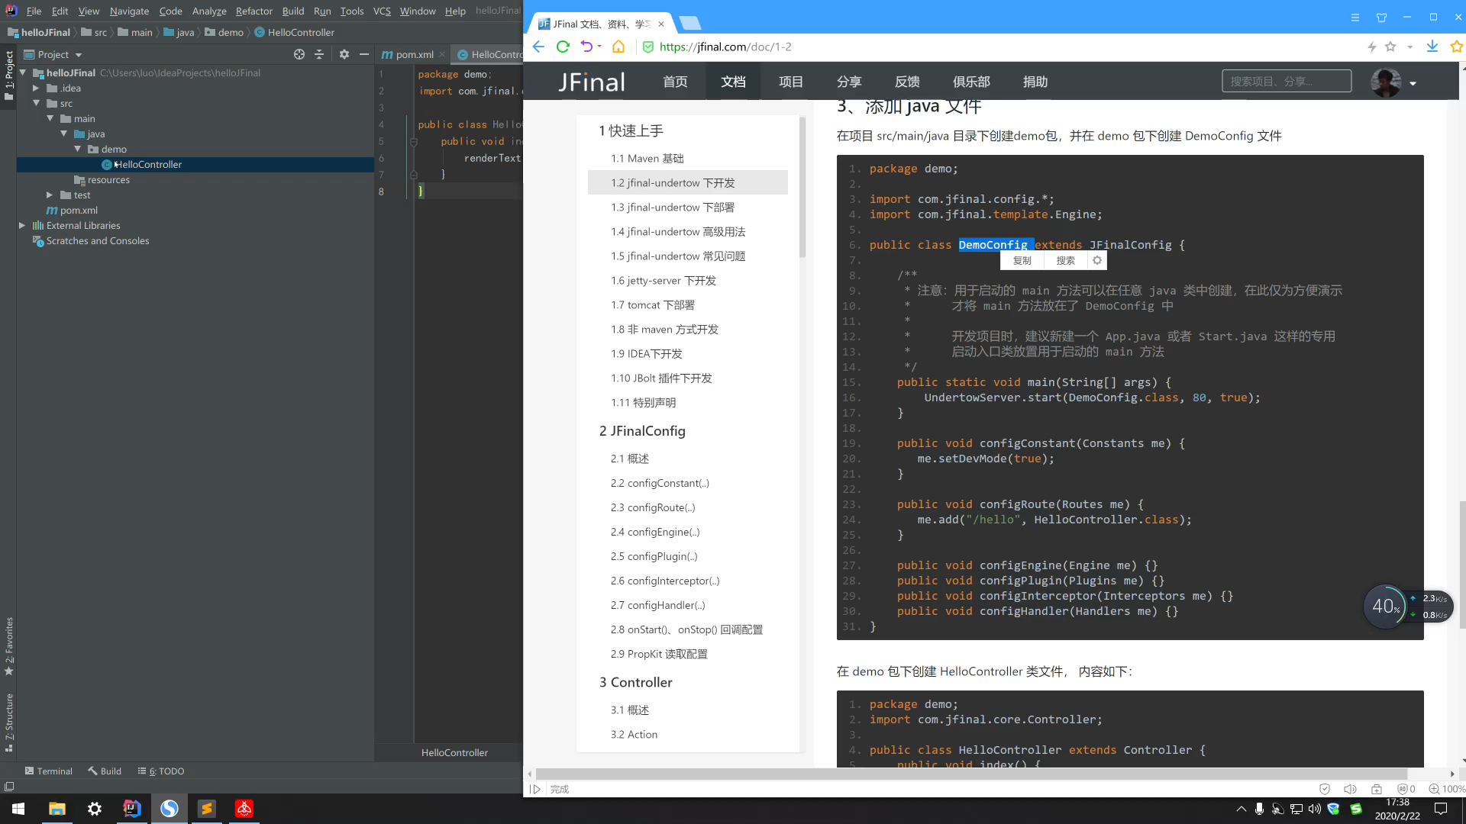Toggle the bookmark star for this page

[1391, 47]
